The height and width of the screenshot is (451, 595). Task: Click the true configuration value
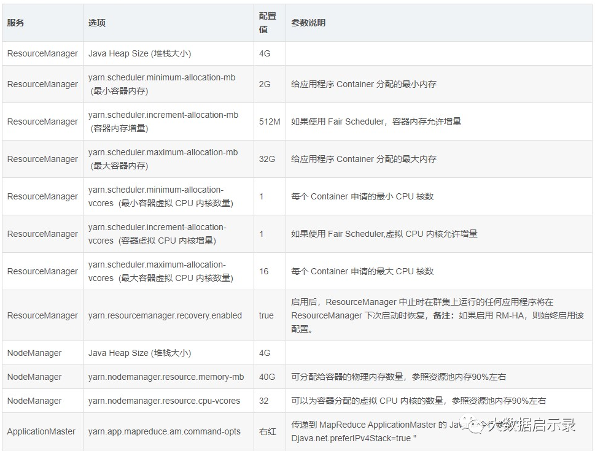point(265,315)
